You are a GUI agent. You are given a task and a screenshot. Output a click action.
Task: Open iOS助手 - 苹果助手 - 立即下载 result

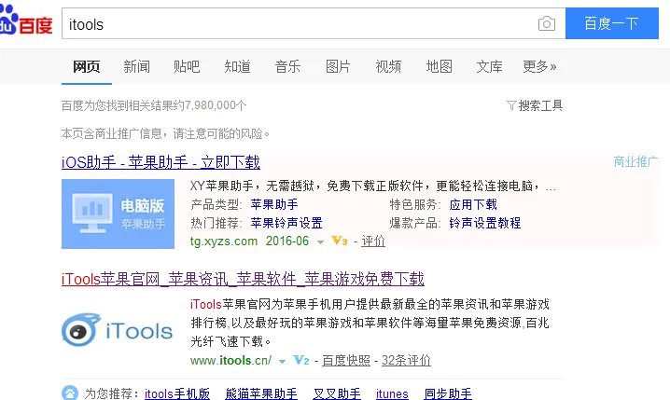[161, 162]
